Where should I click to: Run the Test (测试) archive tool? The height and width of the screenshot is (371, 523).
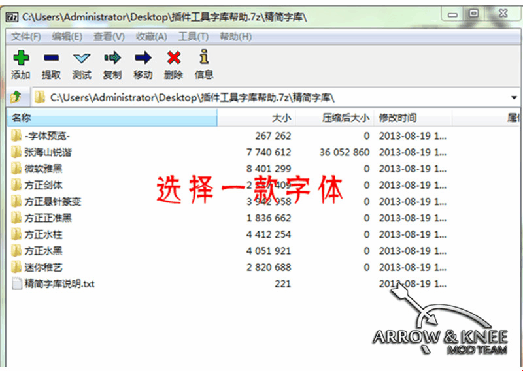coord(82,58)
